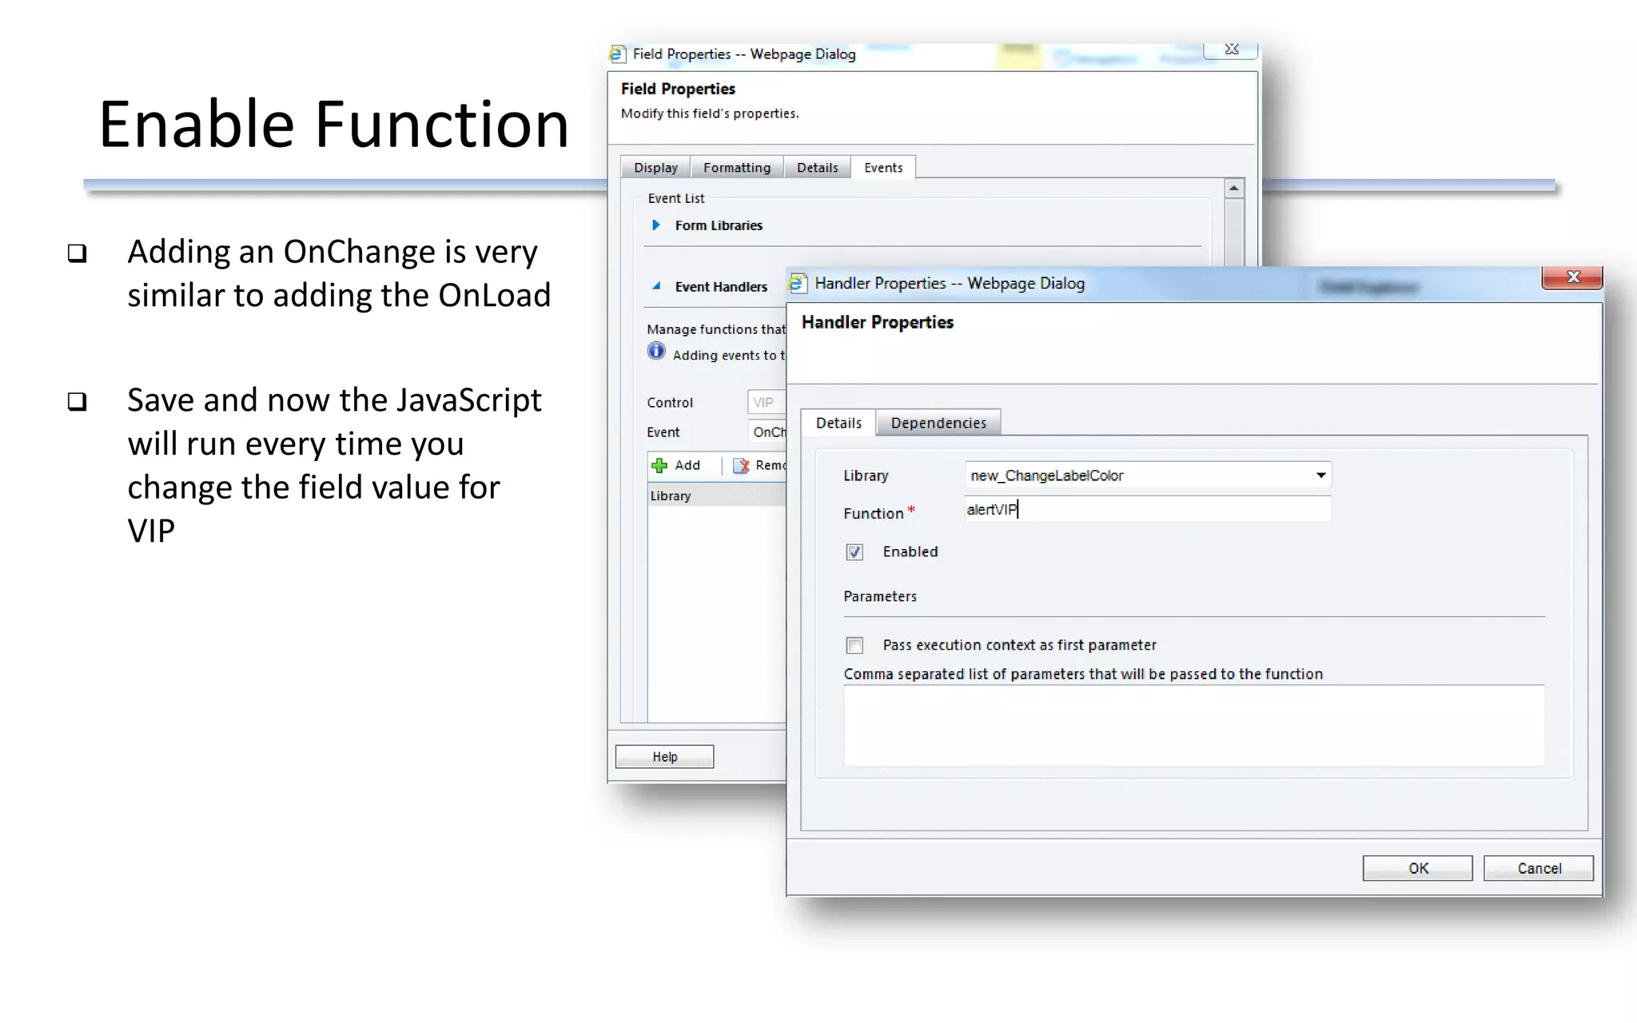Click the blue information icon
Screen dimensions: 1637x1023
click(x=656, y=352)
